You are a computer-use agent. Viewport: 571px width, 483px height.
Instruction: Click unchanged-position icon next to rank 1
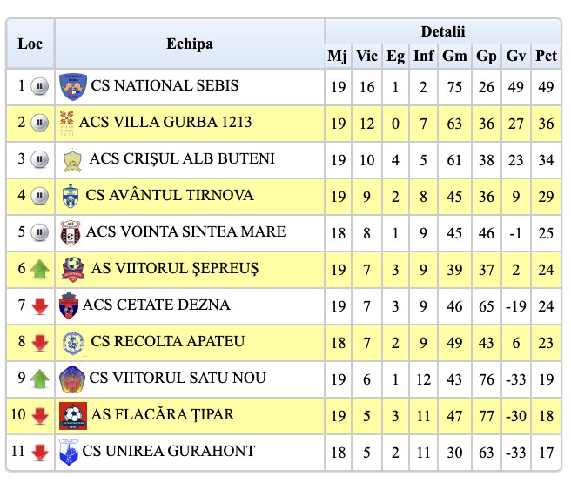39,86
